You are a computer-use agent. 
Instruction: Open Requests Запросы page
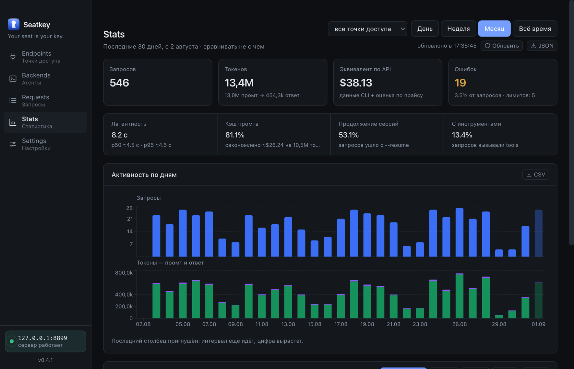pyautogui.click(x=45, y=101)
